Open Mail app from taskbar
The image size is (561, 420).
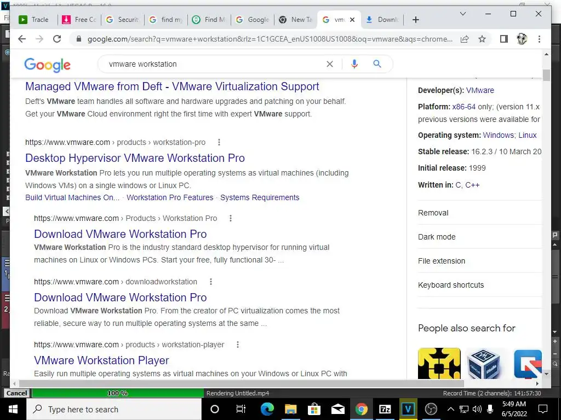coord(337,409)
